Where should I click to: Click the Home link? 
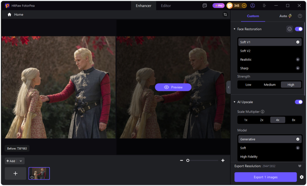[19, 14]
